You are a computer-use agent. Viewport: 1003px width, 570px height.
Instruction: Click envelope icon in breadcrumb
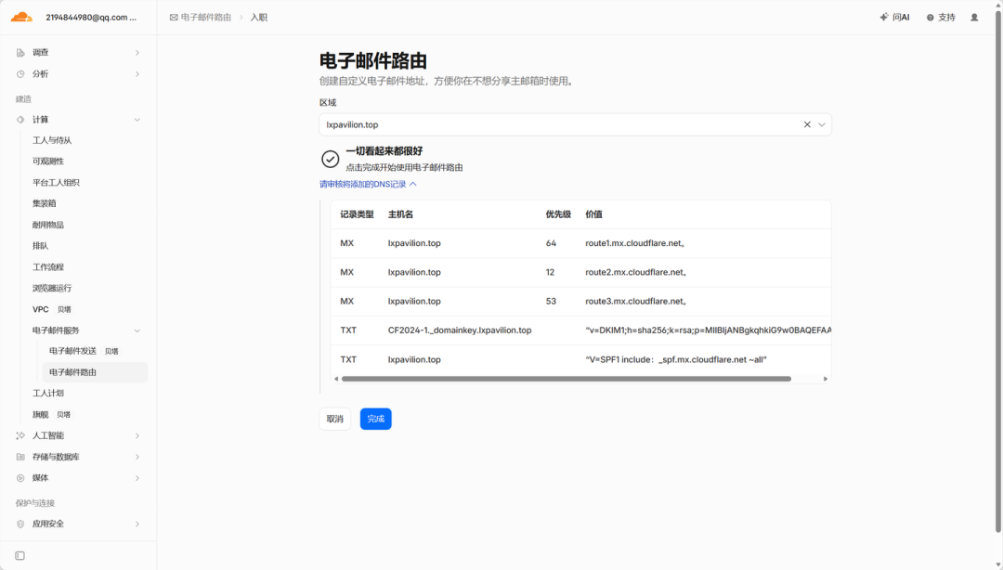(x=174, y=18)
